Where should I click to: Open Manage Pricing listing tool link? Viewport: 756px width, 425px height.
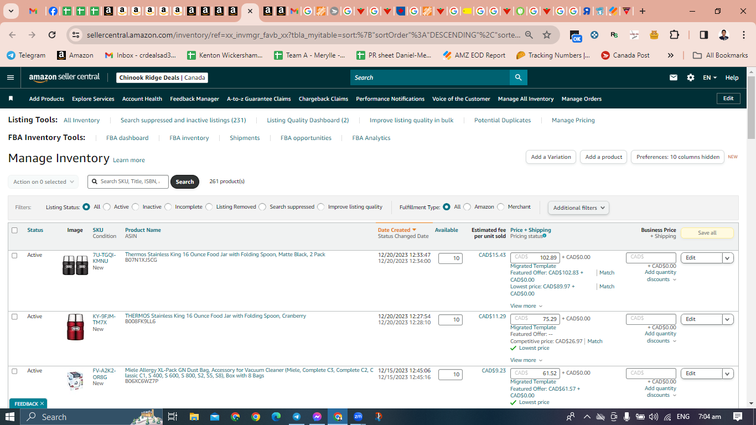click(x=573, y=120)
